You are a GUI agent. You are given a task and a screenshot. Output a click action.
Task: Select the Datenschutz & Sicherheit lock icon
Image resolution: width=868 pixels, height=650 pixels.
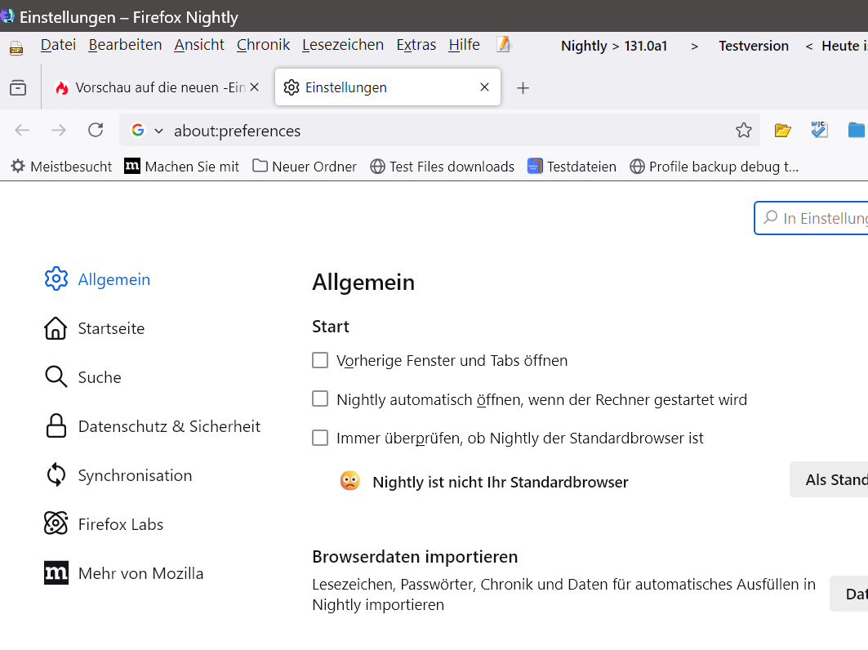click(x=56, y=425)
